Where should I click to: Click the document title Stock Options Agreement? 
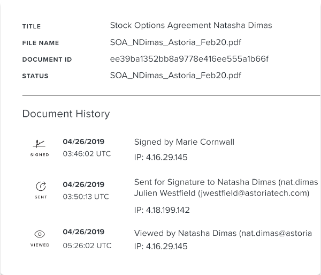(x=191, y=25)
